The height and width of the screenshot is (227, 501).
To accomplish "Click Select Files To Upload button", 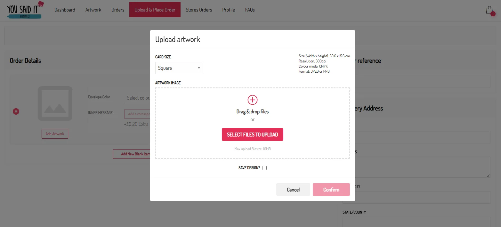I will 253,134.
